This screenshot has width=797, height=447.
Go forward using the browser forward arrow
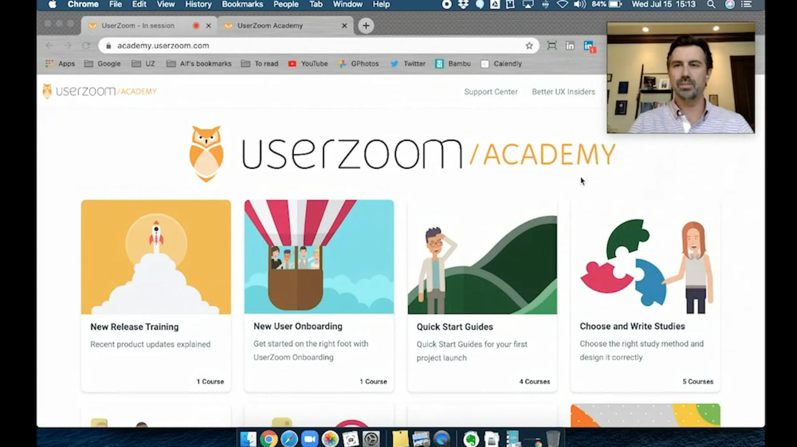68,46
